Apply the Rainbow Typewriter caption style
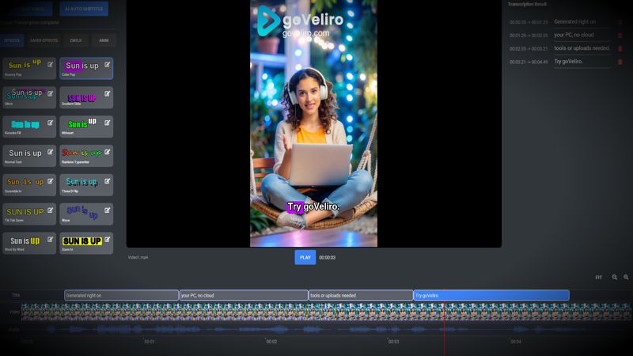Viewport: 633px width, 356px height. click(86, 156)
